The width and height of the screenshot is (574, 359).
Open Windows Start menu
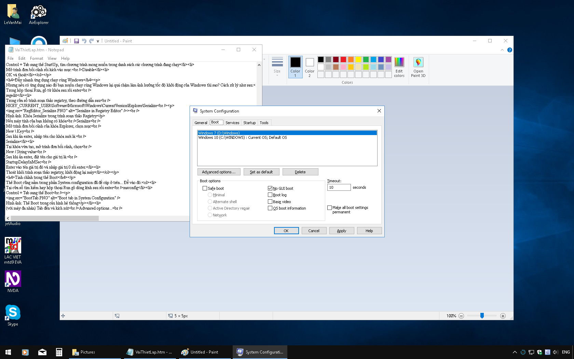(x=8, y=352)
